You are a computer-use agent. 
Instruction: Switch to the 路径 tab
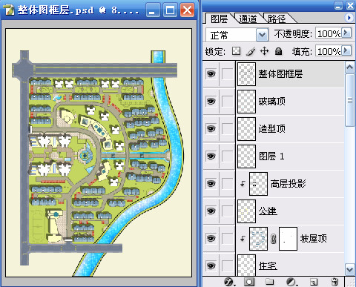pos(277,19)
